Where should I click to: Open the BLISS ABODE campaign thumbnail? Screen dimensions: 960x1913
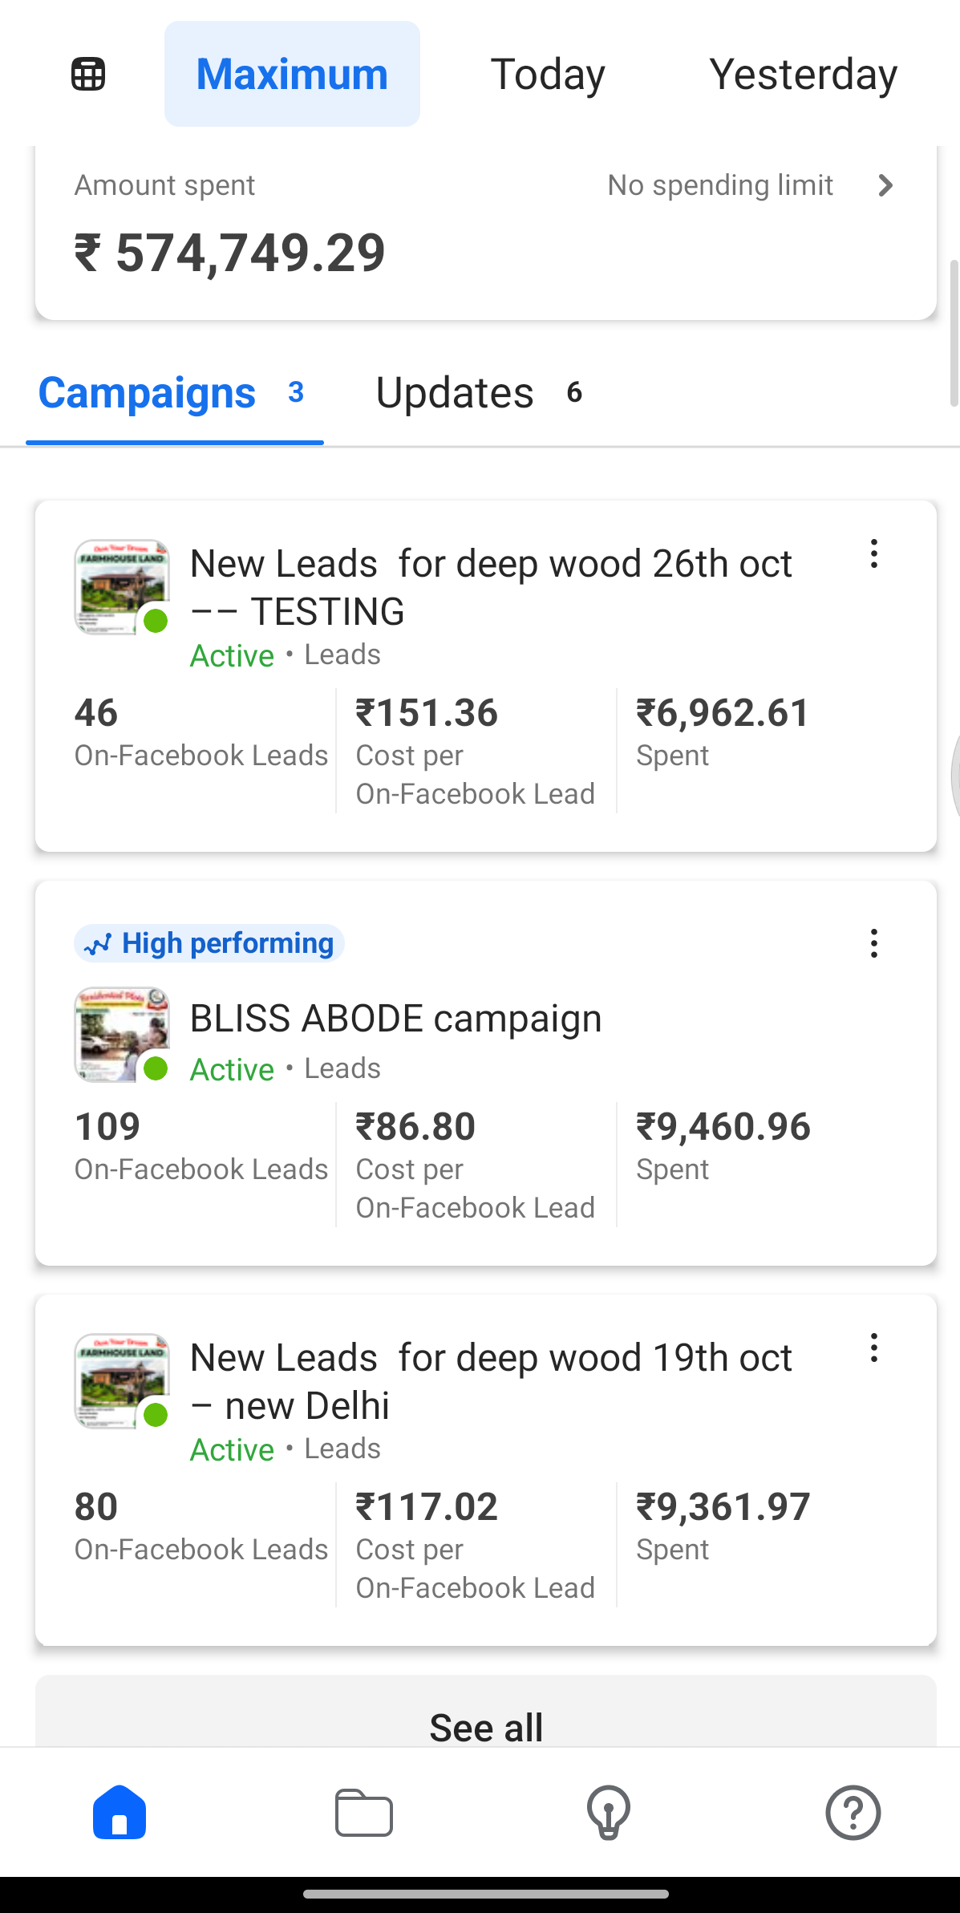pos(122,1035)
